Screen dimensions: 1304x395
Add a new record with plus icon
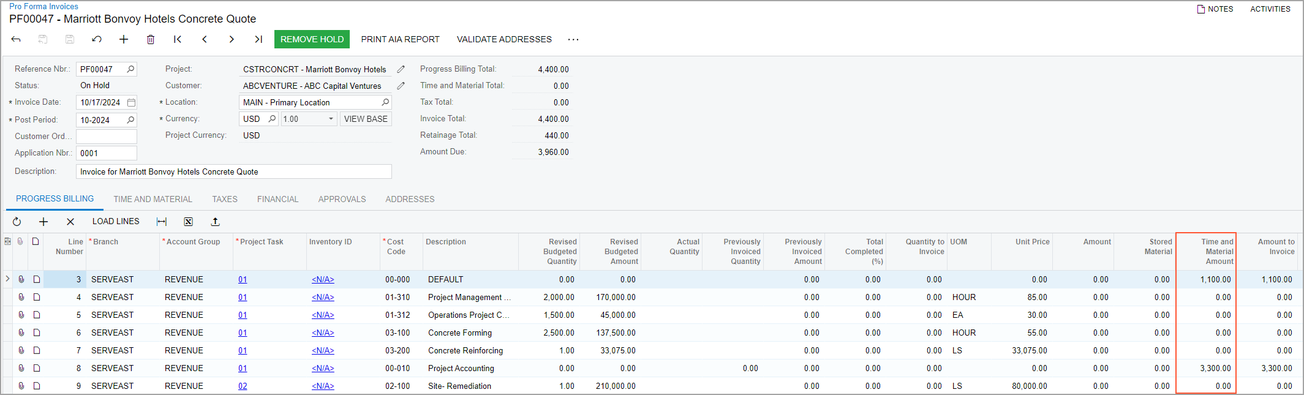[124, 39]
